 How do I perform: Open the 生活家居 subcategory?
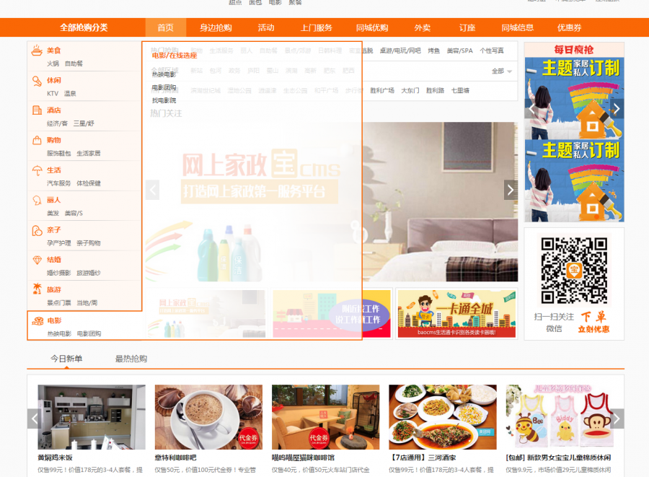[x=89, y=153]
